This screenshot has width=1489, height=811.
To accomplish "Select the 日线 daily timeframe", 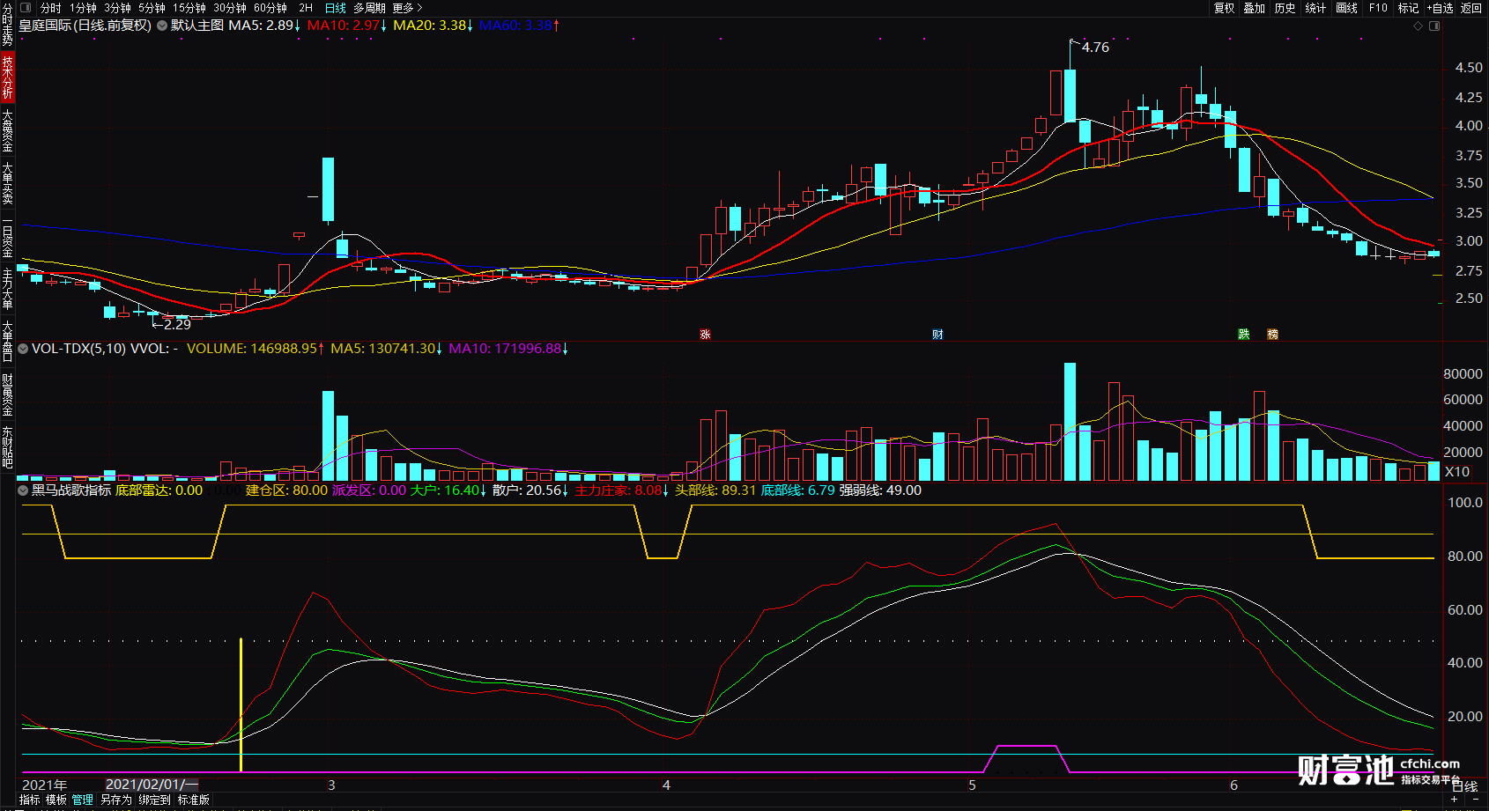I will click(x=336, y=8).
